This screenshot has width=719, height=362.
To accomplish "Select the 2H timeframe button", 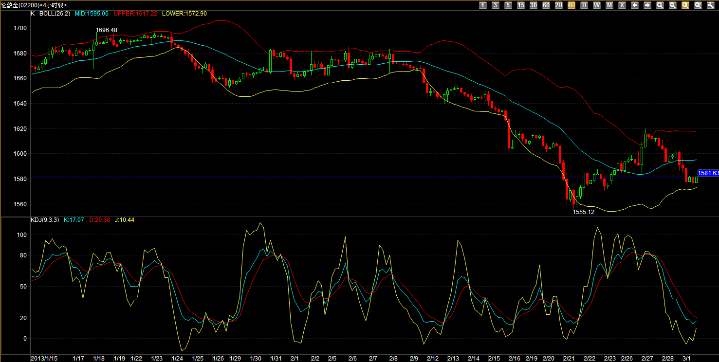I will pyautogui.click(x=559, y=5).
